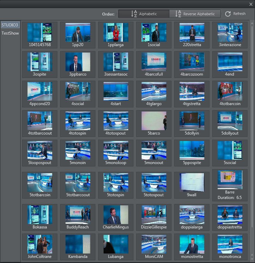
Task: Open the CharlieMingus preset
Action: point(116,215)
